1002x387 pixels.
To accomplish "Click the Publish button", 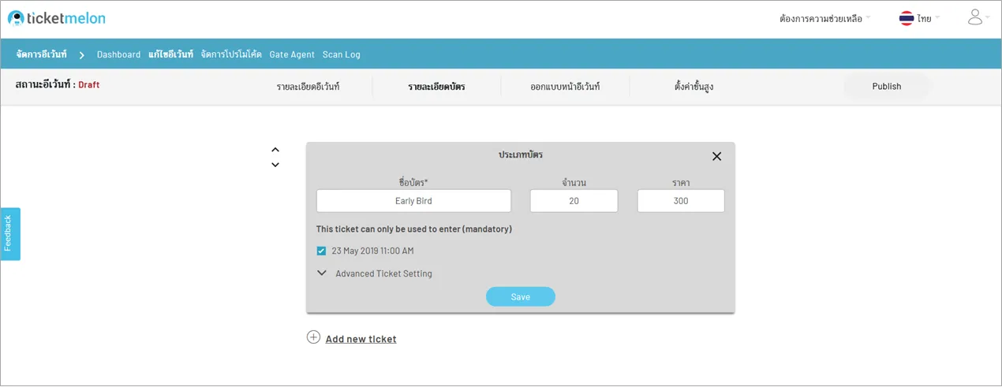I will click(x=887, y=87).
